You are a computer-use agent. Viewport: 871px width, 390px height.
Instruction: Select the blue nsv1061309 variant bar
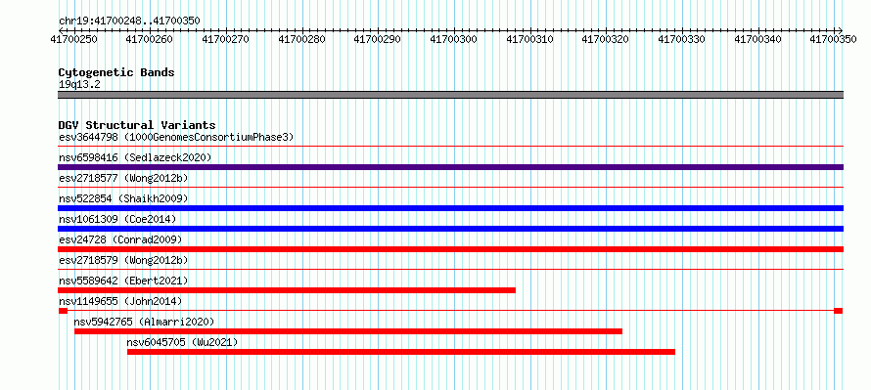450,229
